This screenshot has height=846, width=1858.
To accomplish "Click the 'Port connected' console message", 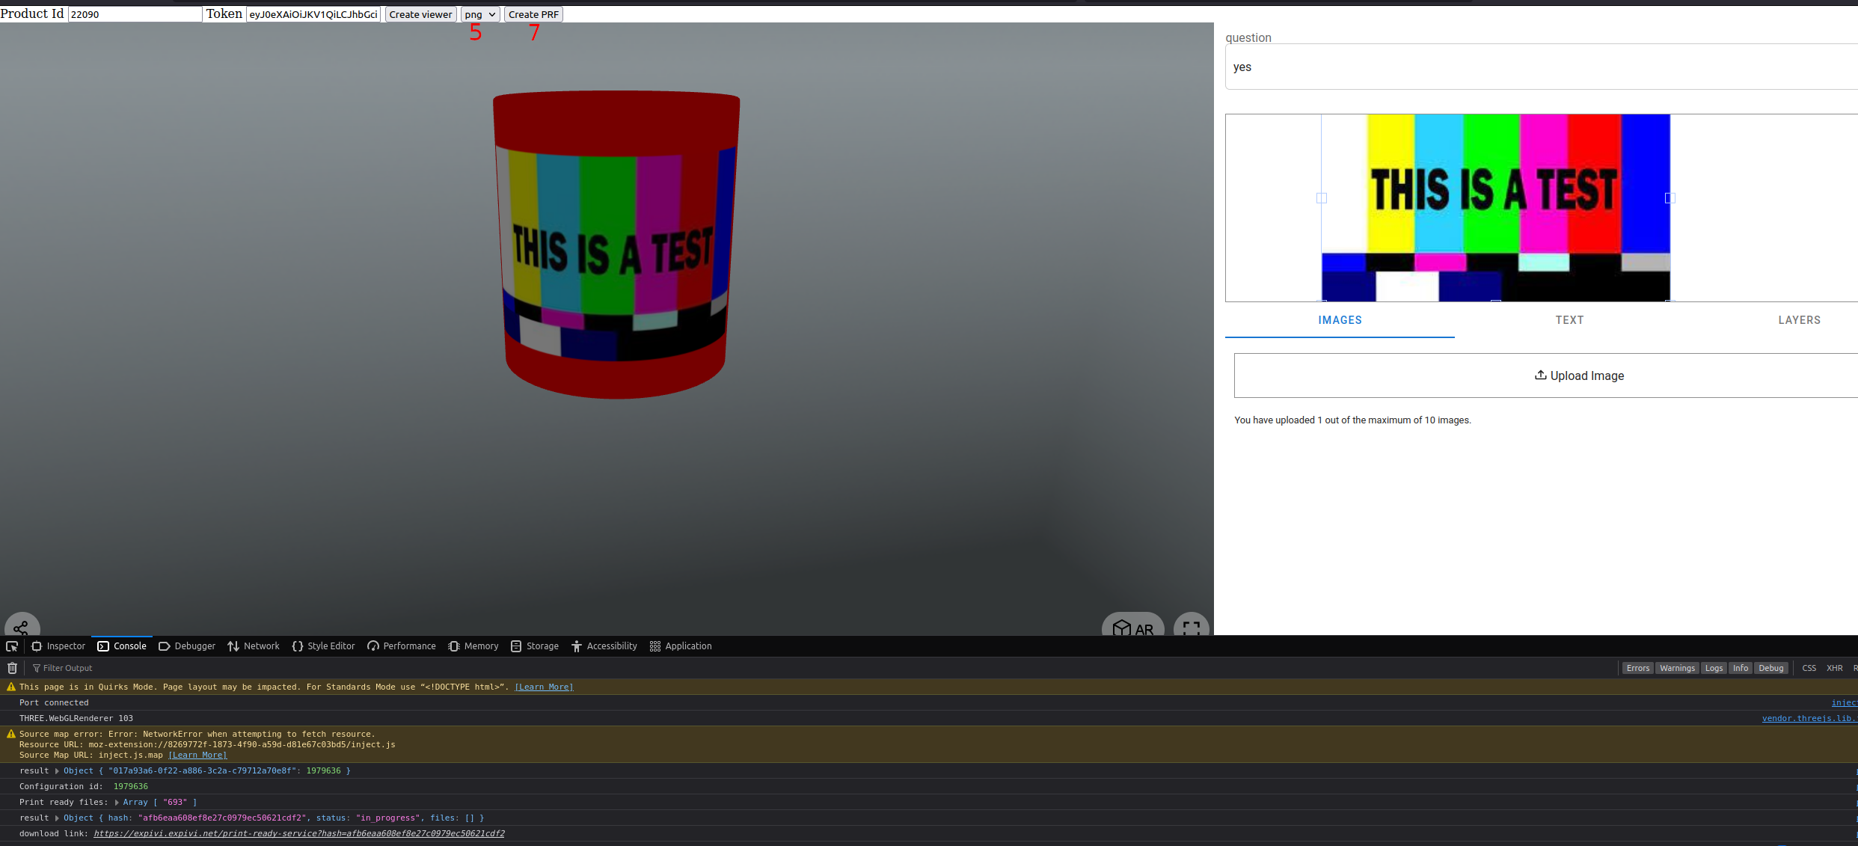I will tap(54, 702).
